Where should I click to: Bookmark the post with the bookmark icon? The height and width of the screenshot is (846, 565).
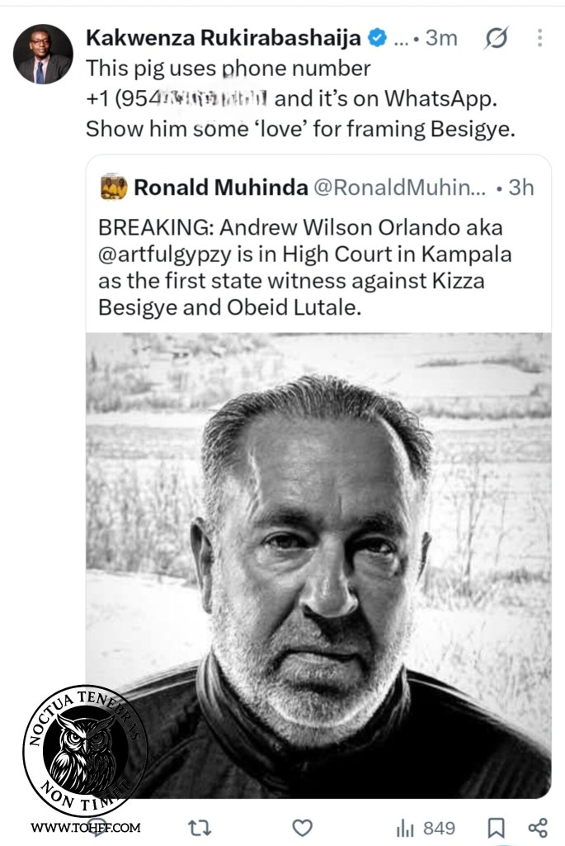click(496, 828)
